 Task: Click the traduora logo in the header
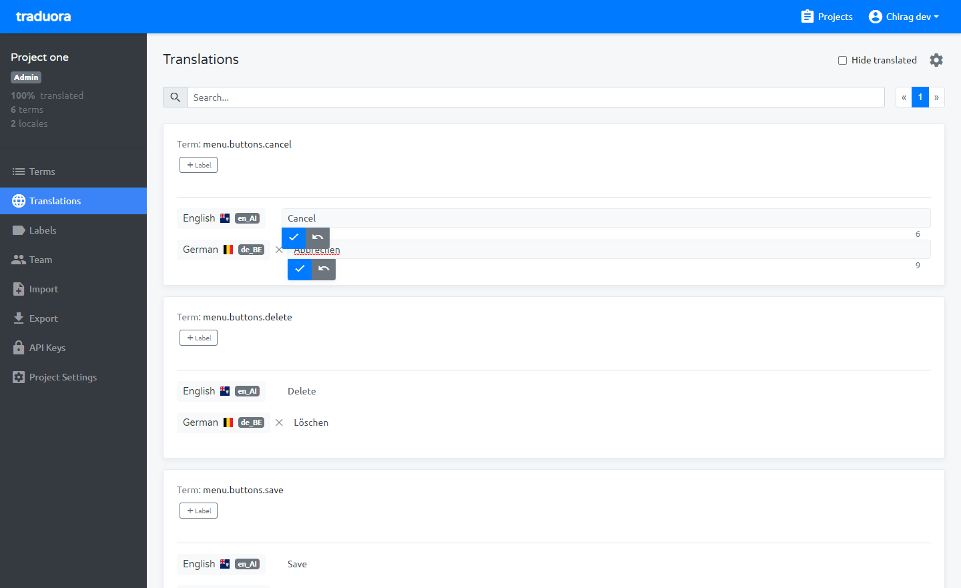pyautogui.click(x=43, y=16)
